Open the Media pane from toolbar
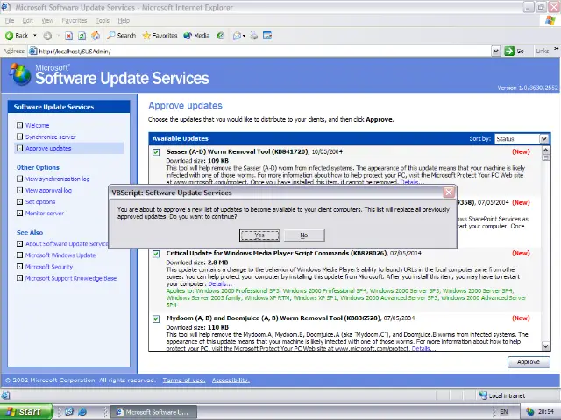 point(196,36)
